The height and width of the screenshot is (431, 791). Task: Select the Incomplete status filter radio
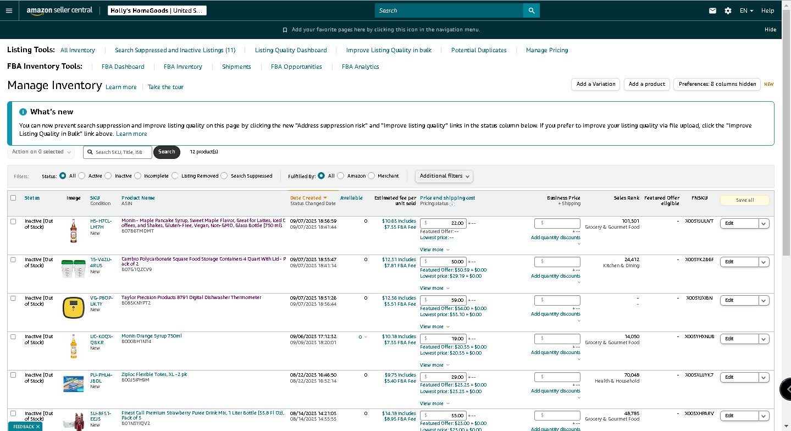point(137,176)
